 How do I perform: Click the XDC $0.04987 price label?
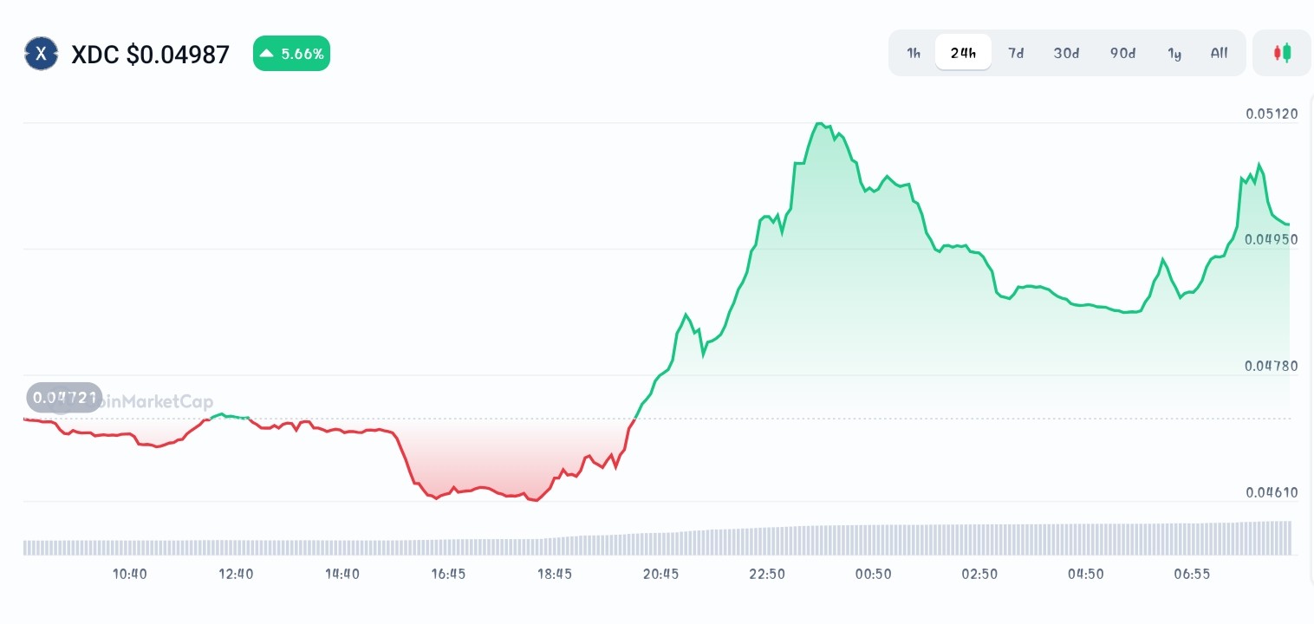[x=150, y=54]
